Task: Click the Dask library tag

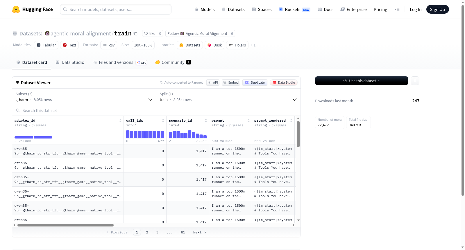Action: [x=214, y=45]
